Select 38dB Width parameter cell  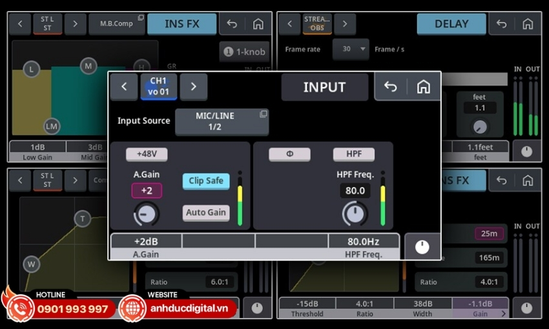point(422,308)
